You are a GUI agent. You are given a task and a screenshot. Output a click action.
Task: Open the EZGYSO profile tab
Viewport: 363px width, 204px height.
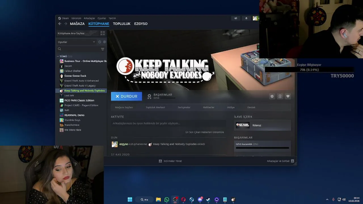[x=141, y=24]
